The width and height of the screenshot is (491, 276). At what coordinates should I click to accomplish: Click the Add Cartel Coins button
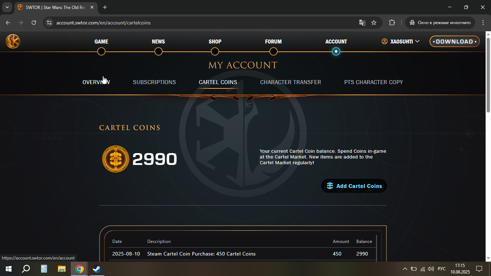click(354, 186)
